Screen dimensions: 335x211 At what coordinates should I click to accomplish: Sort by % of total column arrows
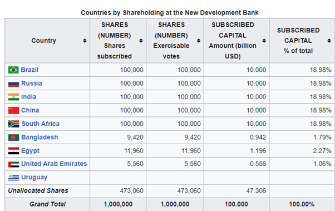[329, 41]
